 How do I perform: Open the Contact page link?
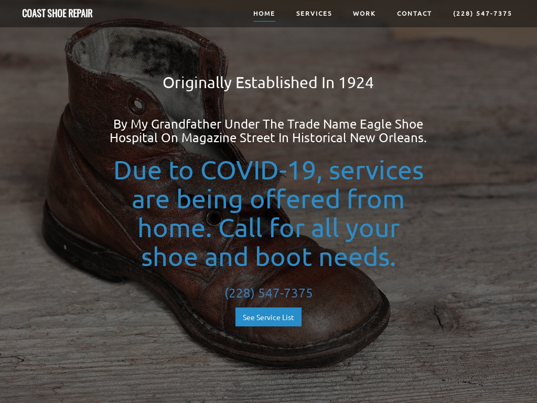click(414, 13)
